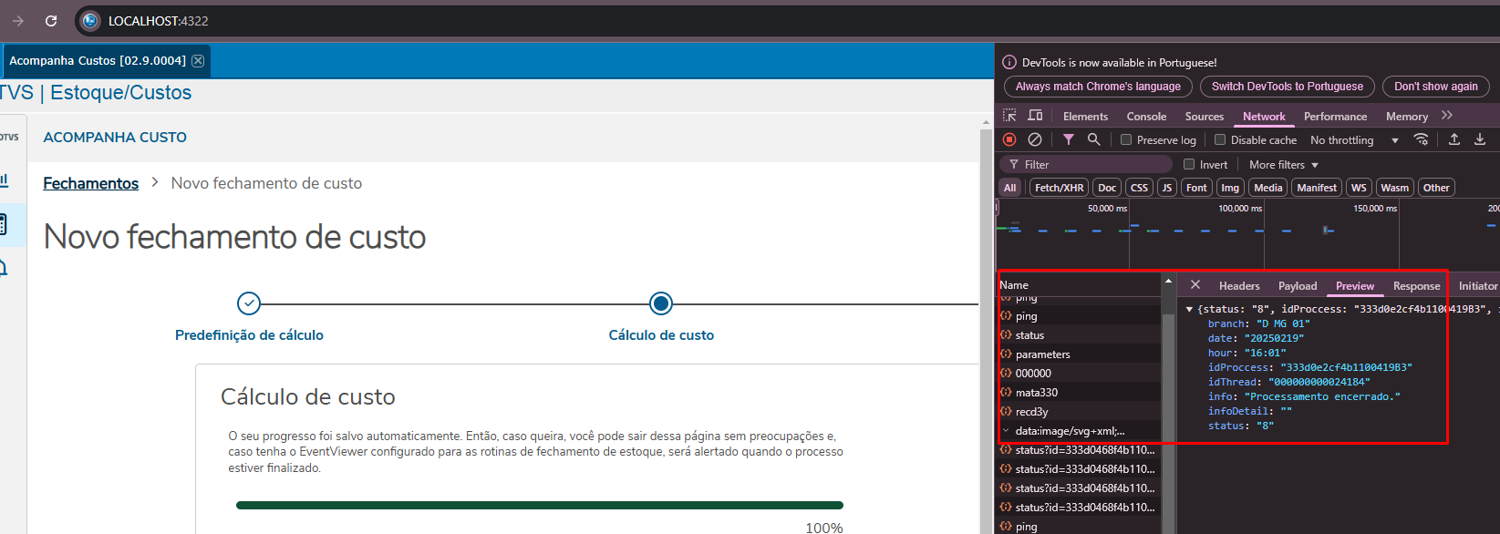Select the Predefinição de cálculo step circle
The image size is (1500, 534).
[x=249, y=303]
